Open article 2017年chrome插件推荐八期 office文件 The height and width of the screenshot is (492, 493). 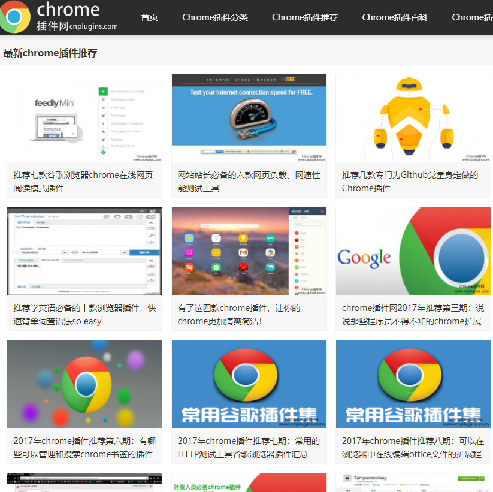click(x=413, y=448)
